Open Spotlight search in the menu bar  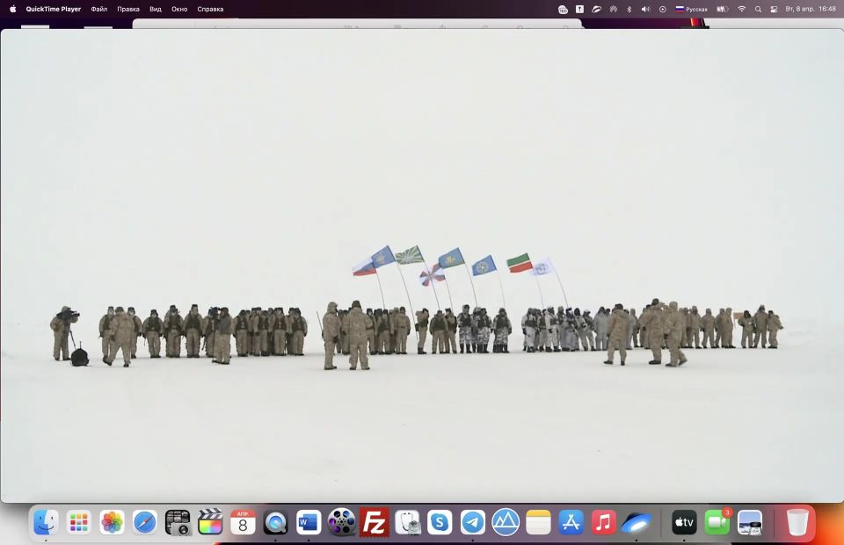pyautogui.click(x=758, y=9)
